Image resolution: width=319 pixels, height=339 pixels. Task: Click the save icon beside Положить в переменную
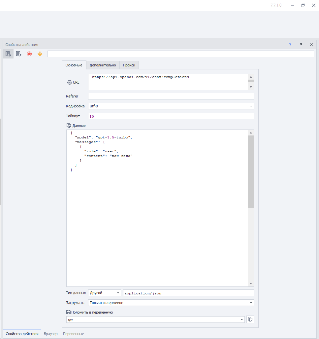point(68,312)
